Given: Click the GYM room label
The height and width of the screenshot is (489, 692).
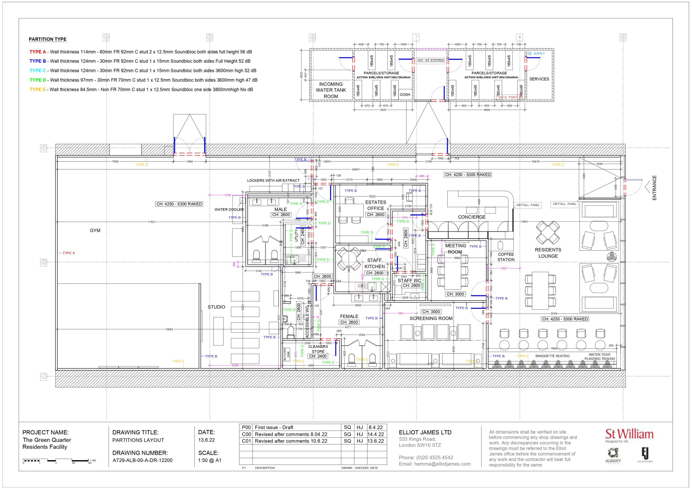Looking at the screenshot, I should click(95, 230).
